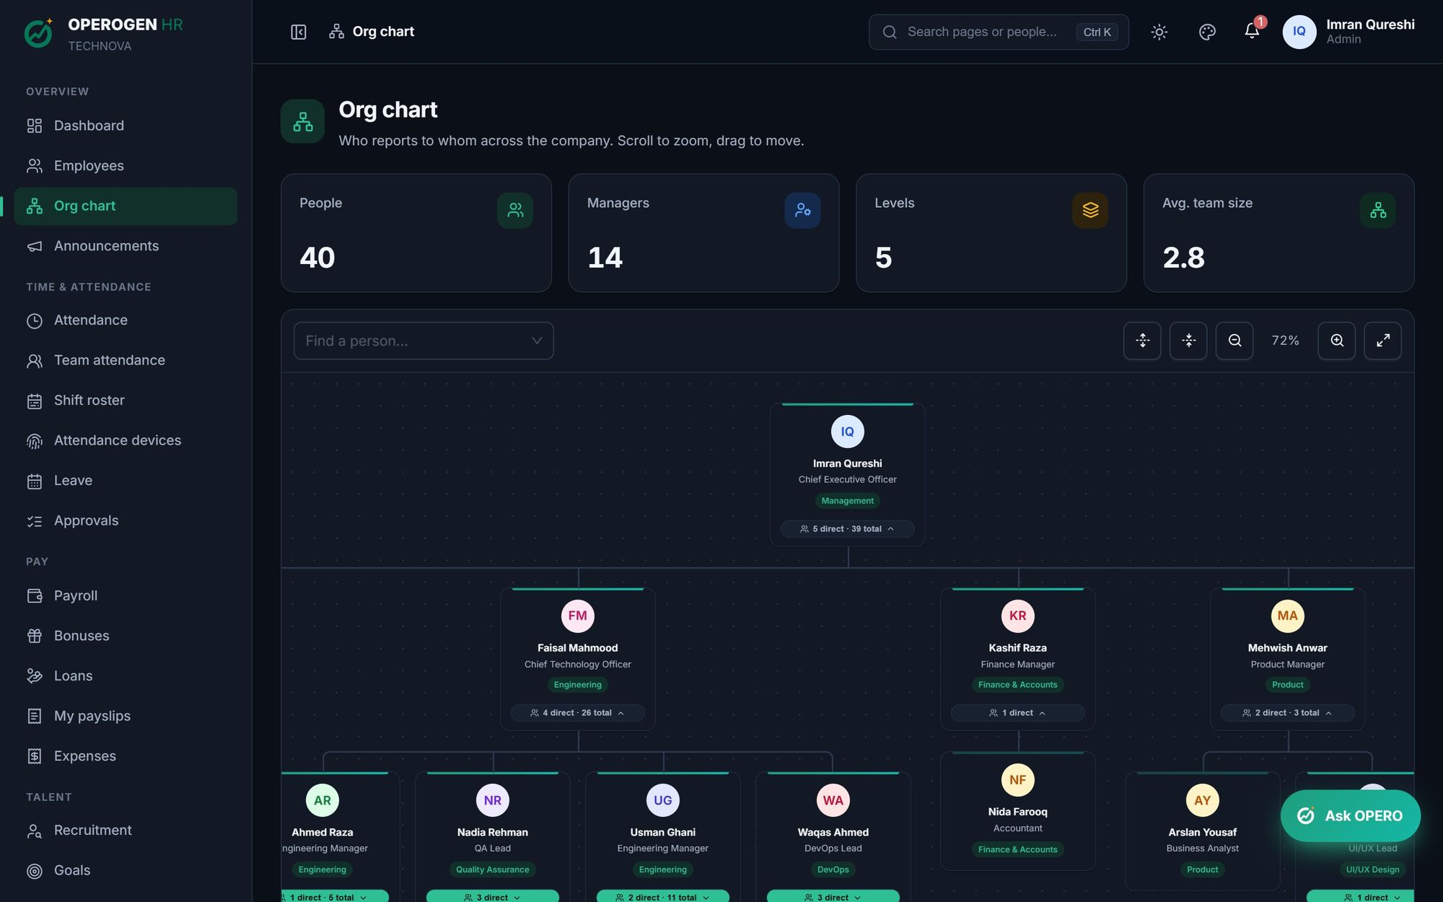Click the Managers card icon
1443x902 pixels.
click(802, 210)
